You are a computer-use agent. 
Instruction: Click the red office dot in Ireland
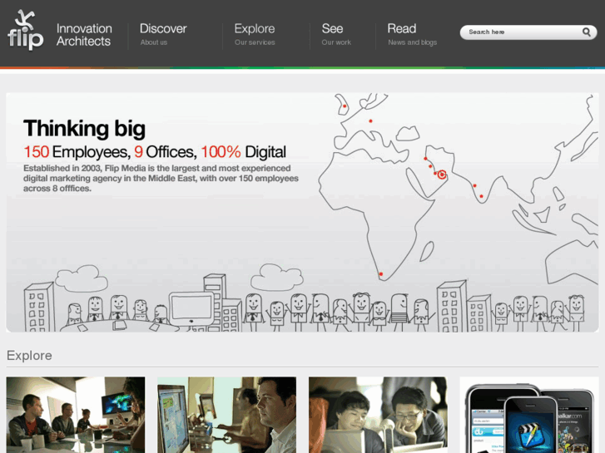(345, 106)
